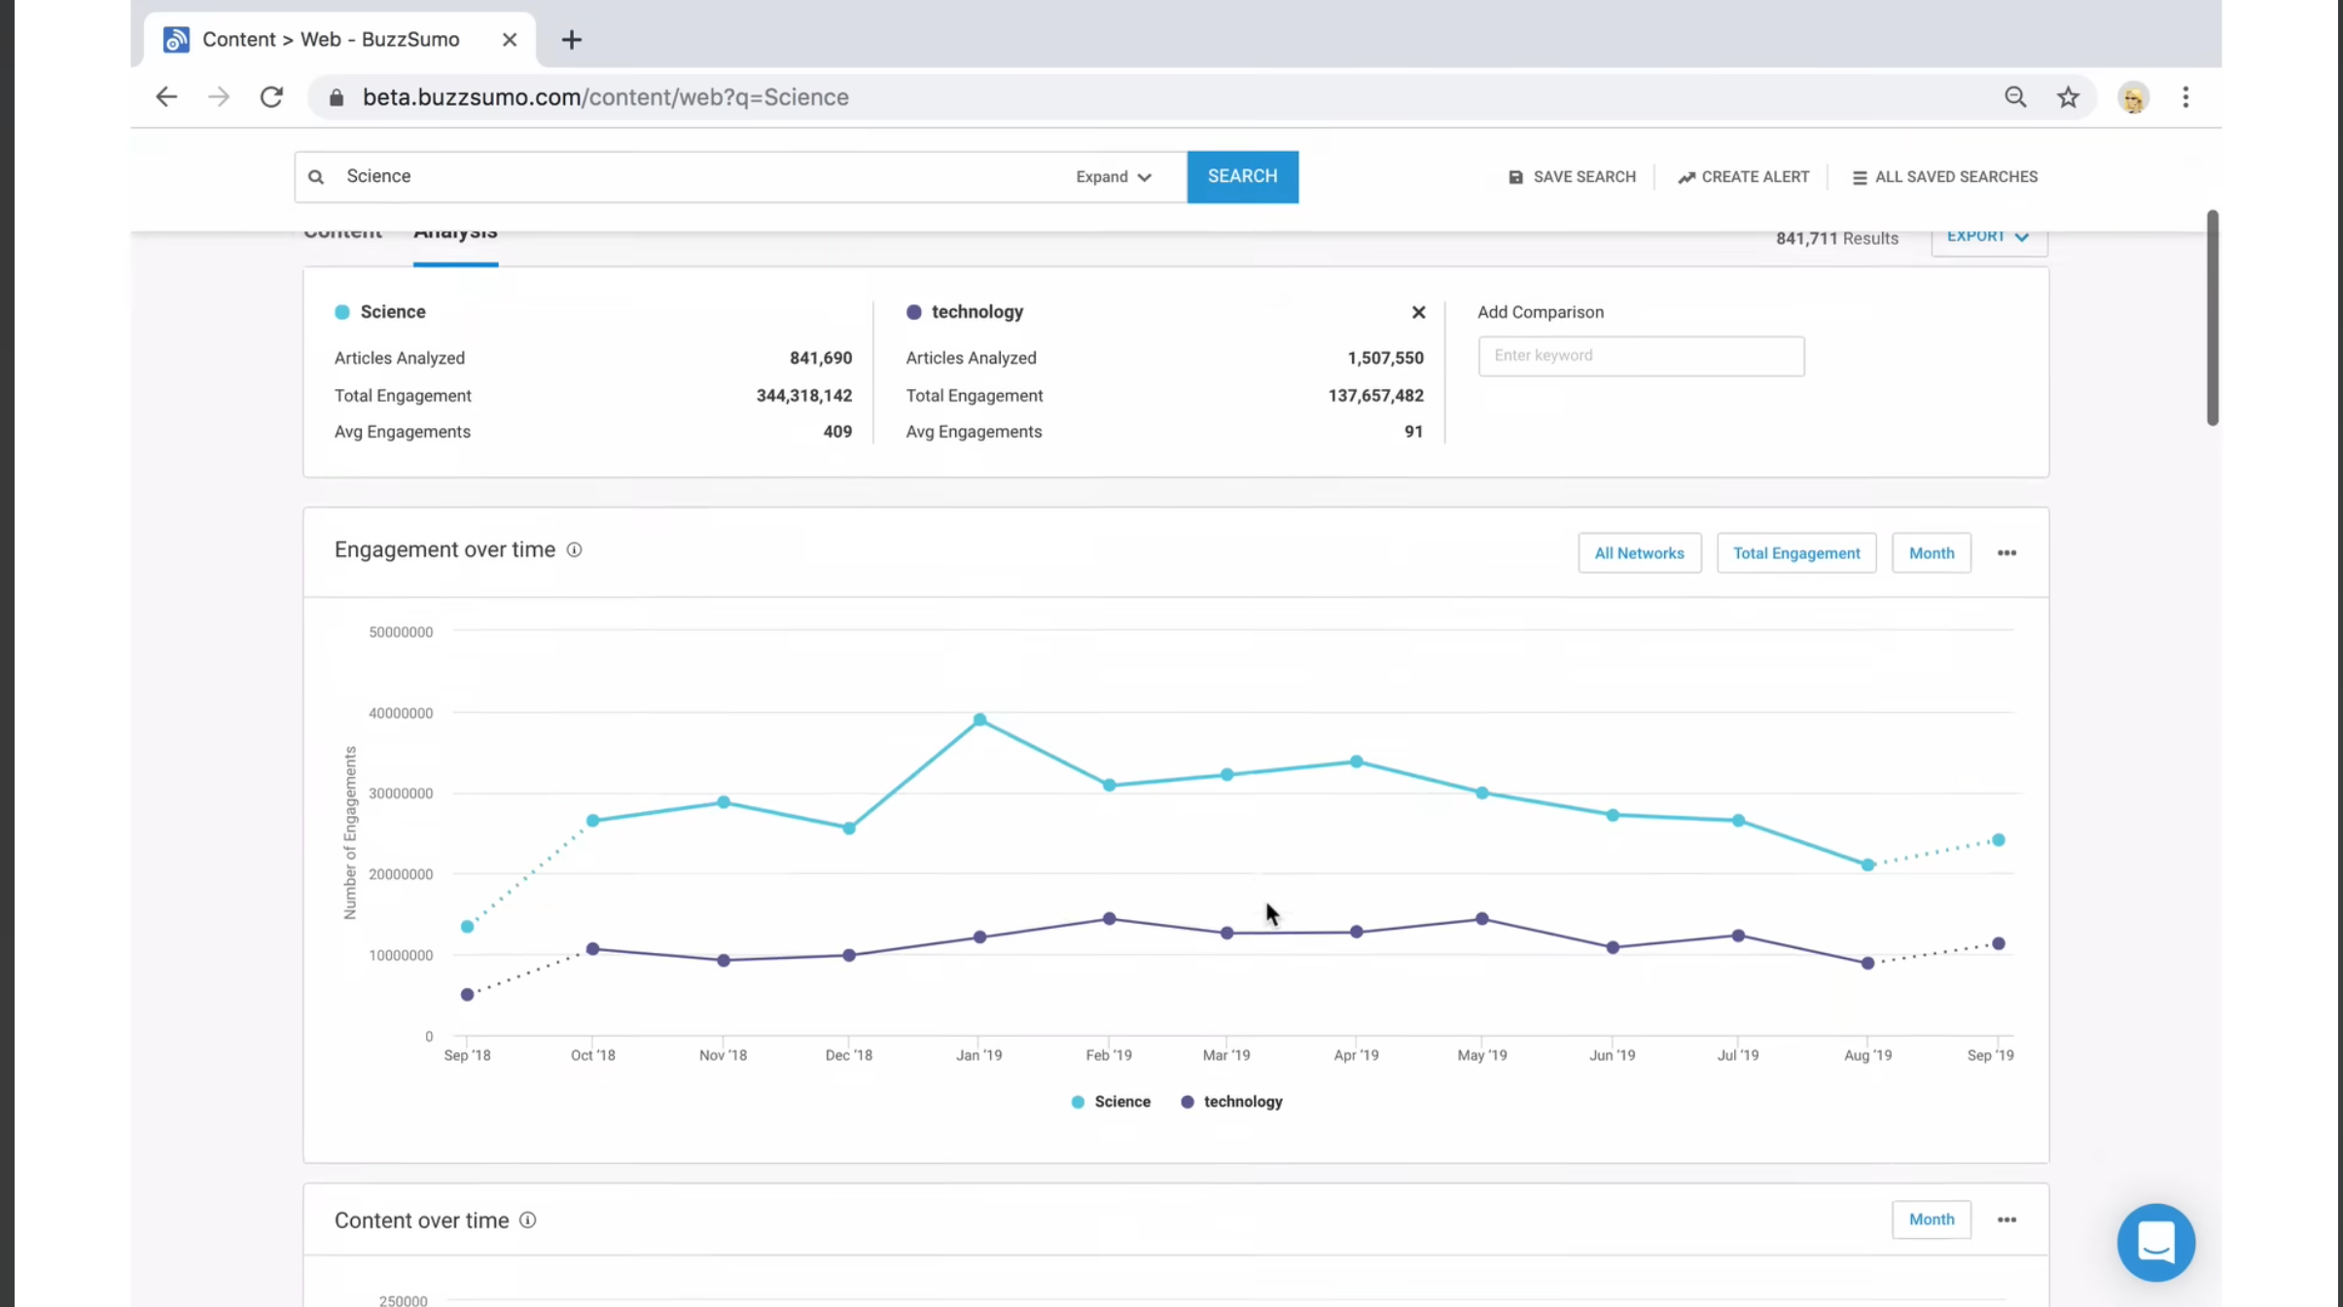This screenshot has height=1307, width=2343.
Task: Click the Content over time info icon
Action: (x=526, y=1220)
